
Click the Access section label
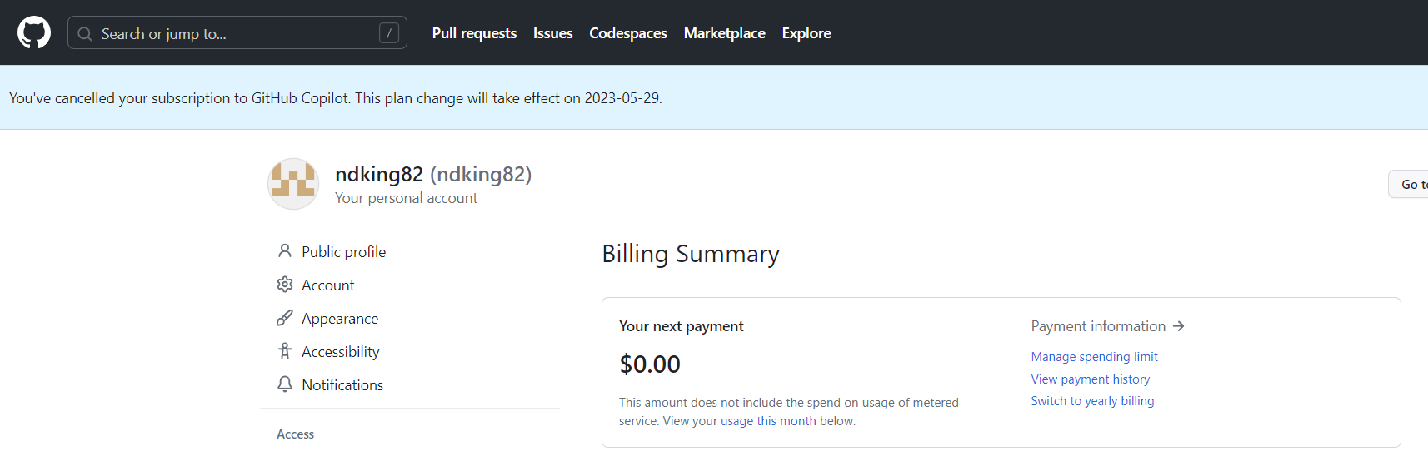(x=295, y=434)
